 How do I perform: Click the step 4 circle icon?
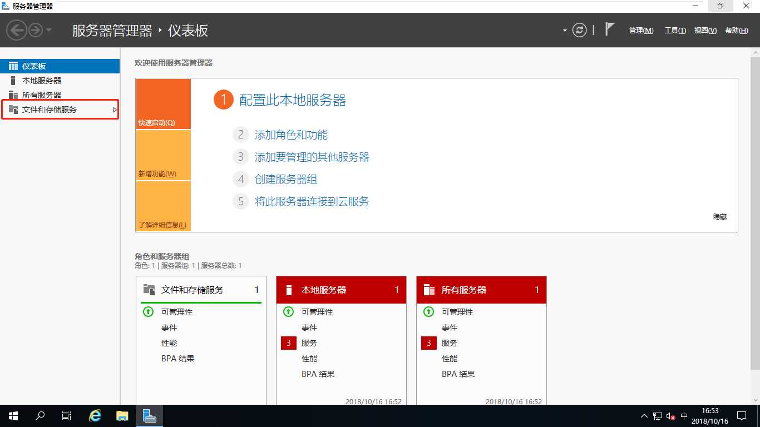pyautogui.click(x=241, y=179)
